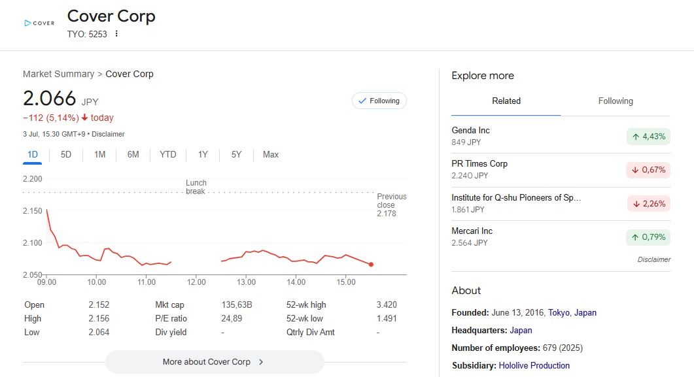This screenshot has height=377, width=694.
Task: Open the PR Times Corp related stock
Action: click(561, 170)
